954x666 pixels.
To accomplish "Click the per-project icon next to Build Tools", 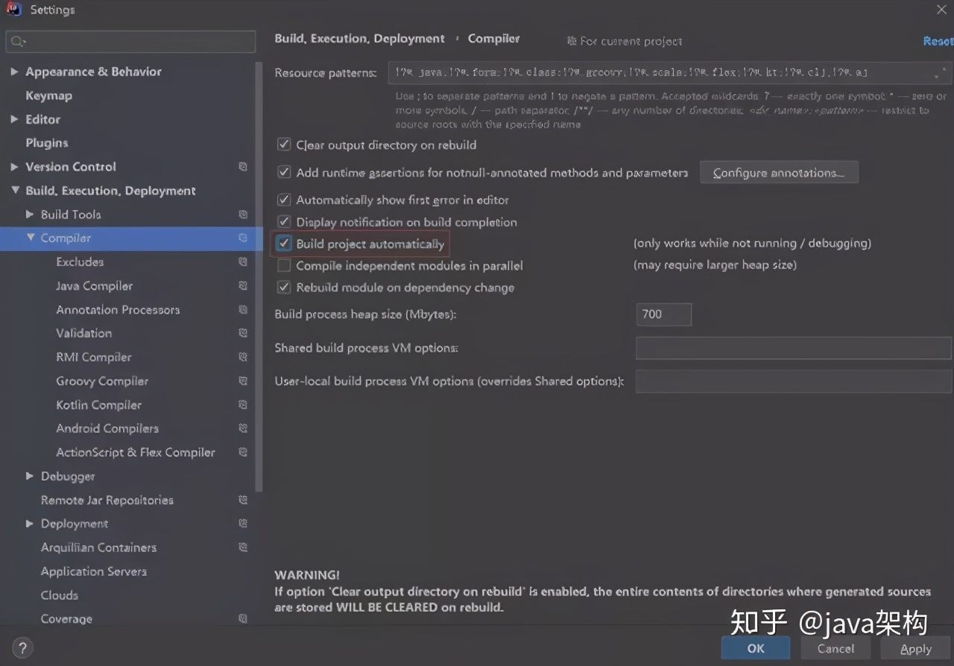I will pos(242,214).
